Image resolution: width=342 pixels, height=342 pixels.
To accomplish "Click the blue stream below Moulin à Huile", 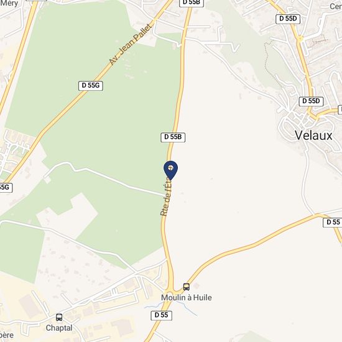I will click(170, 305).
